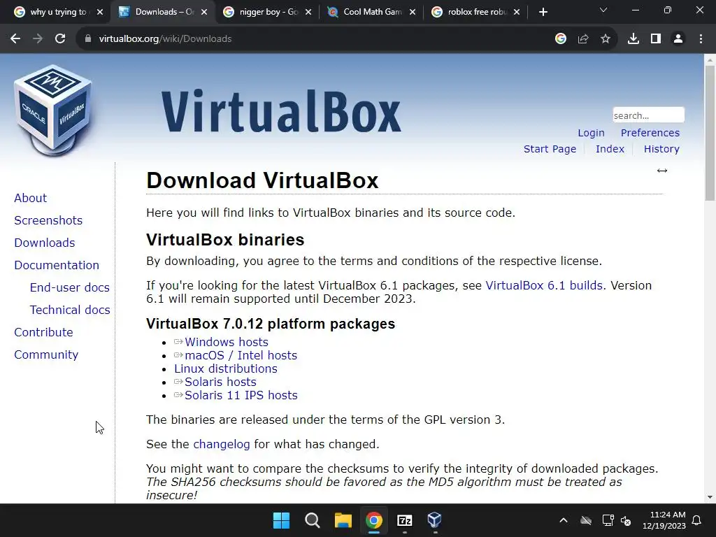This screenshot has width=716, height=537.
Task: Click the site search box
Action: coord(648,115)
